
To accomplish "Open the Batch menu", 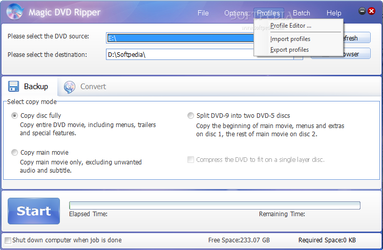I will (302, 13).
